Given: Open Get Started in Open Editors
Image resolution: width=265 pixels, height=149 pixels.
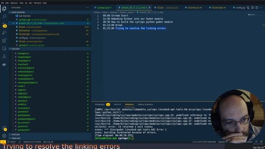Looking at the screenshot, I should pos(24,16).
